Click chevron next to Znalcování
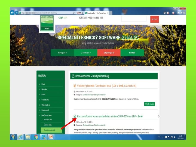Screen dimensions: 196x147 pos(39,110)
